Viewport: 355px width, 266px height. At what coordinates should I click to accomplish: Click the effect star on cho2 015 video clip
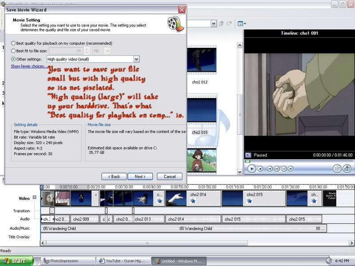249,201
